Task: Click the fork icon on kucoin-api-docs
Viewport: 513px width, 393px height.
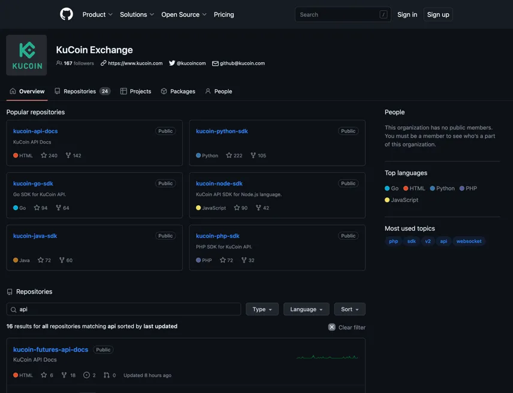Action: [68, 156]
